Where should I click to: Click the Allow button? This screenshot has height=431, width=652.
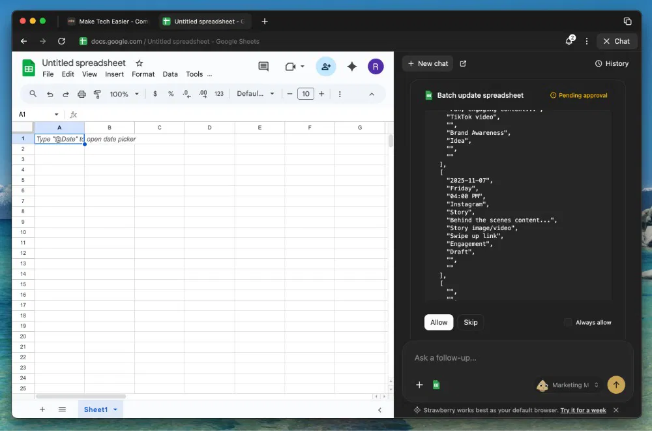pos(439,322)
